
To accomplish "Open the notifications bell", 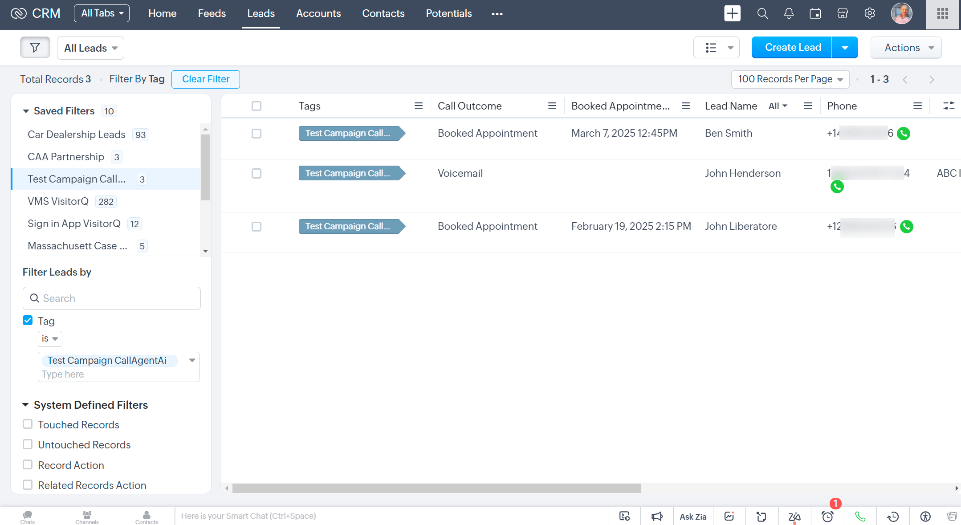I will [789, 14].
